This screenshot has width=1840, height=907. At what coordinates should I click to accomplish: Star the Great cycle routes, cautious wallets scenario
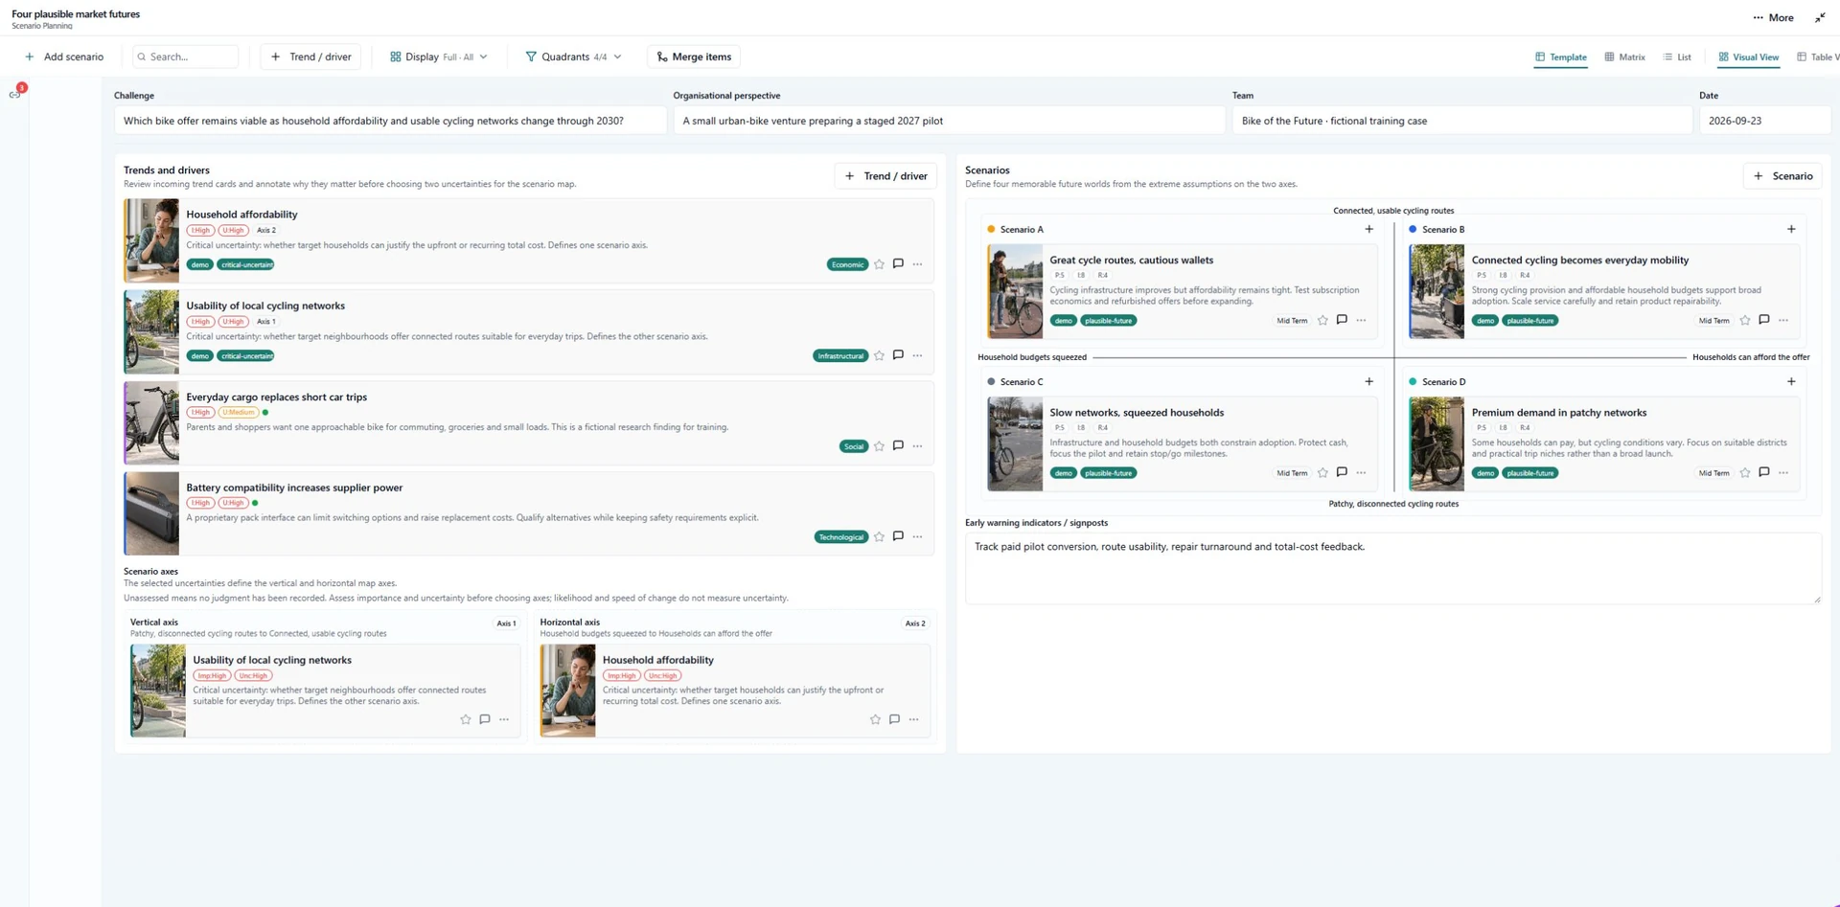1322,321
